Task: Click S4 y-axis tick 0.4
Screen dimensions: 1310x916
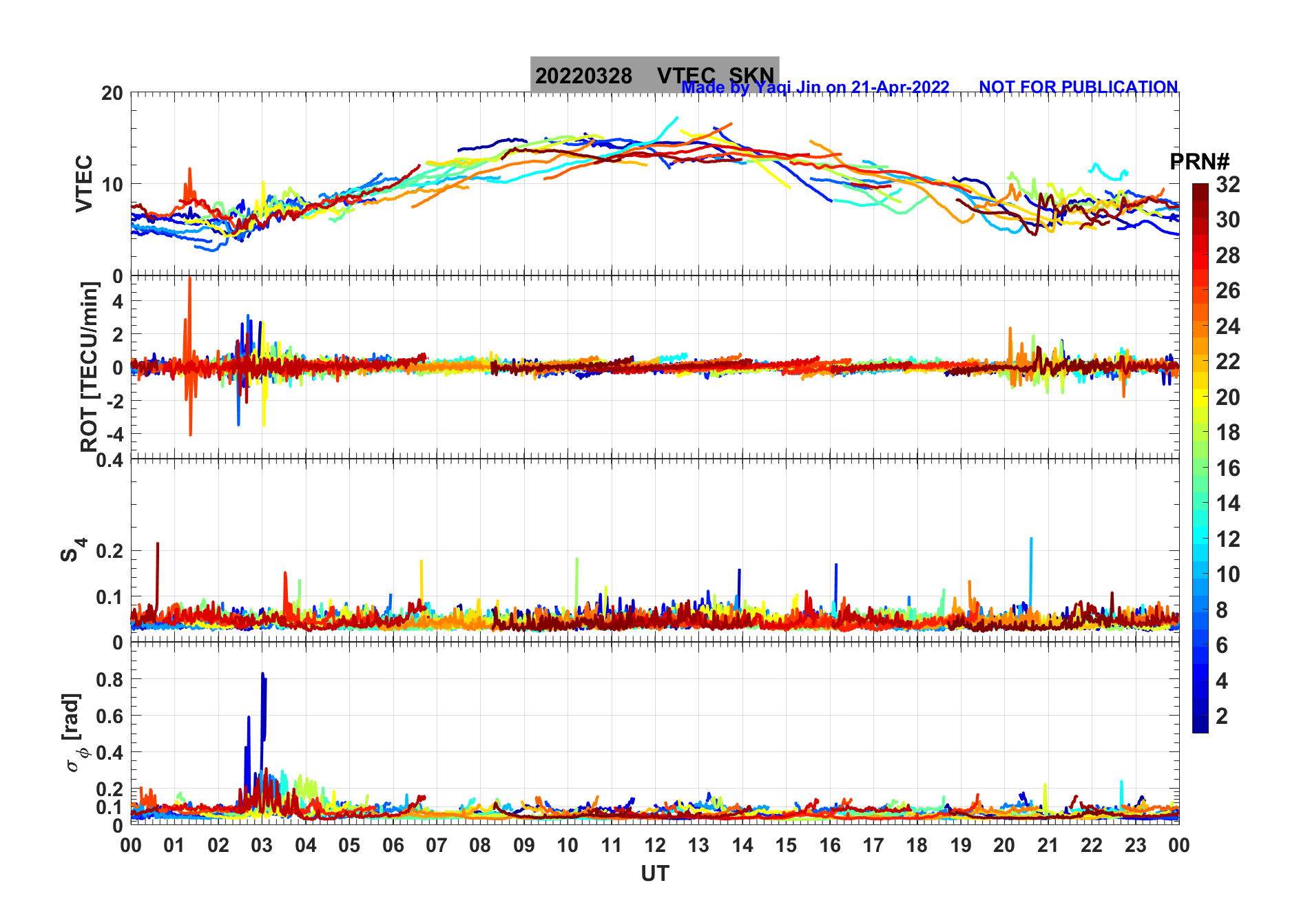Action: click(x=110, y=459)
